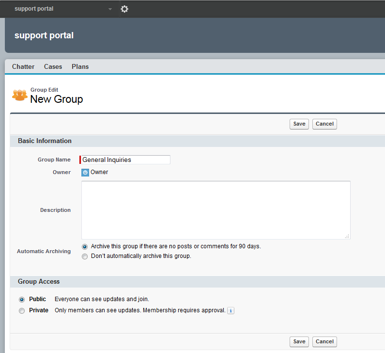The height and width of the screenshot is (353, 385).
Task: Click the top Save button
Action: click(299, 124)
